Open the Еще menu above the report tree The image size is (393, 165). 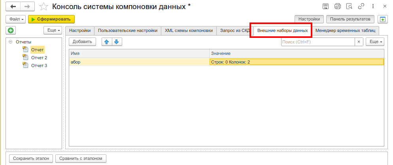53,30
